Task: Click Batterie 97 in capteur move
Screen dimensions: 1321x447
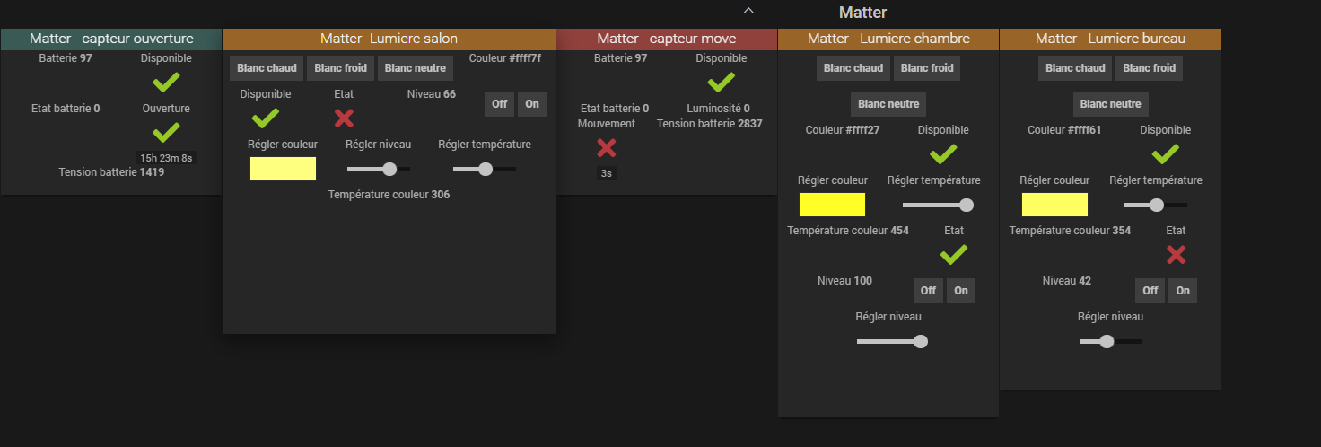Action: coord(621,58)
